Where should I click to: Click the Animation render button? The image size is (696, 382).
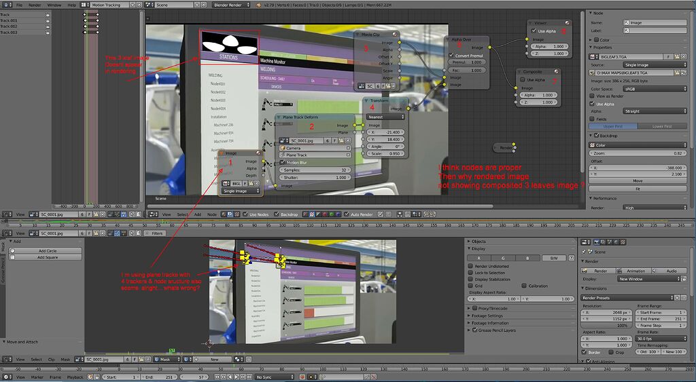pos(633,271)
